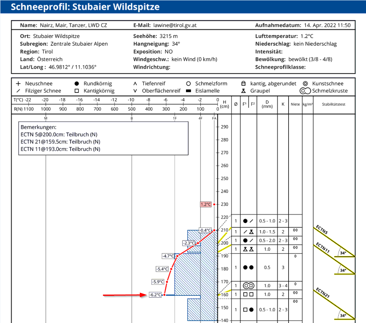
Task: Click the Neuschnee plus symbol in legend
Action: 18,83
